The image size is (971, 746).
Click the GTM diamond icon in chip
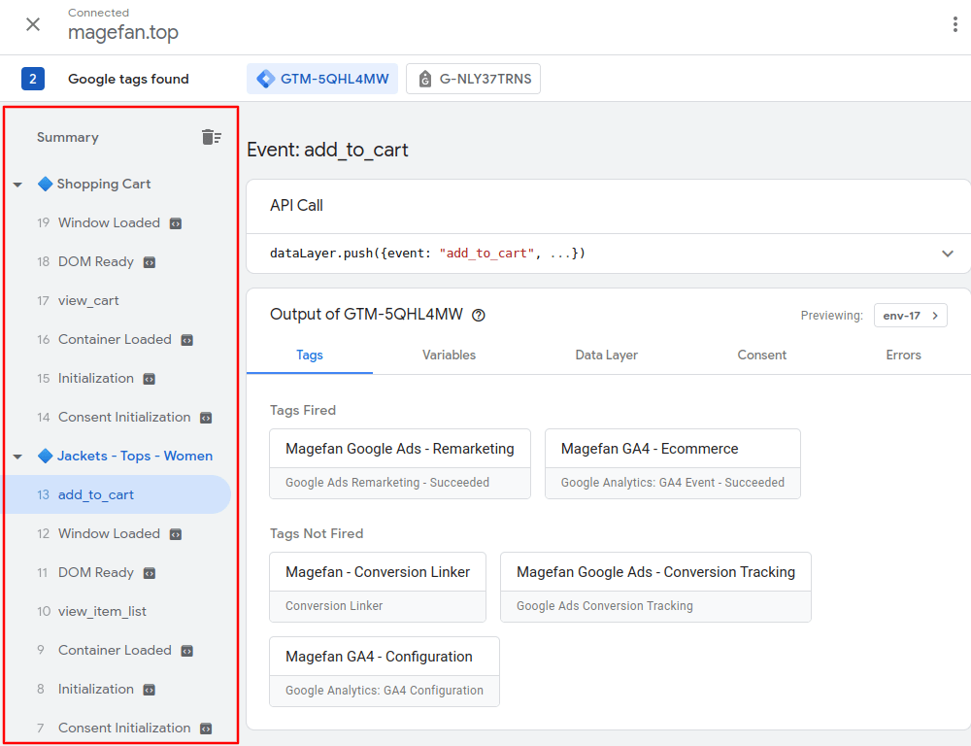point(266,79)
